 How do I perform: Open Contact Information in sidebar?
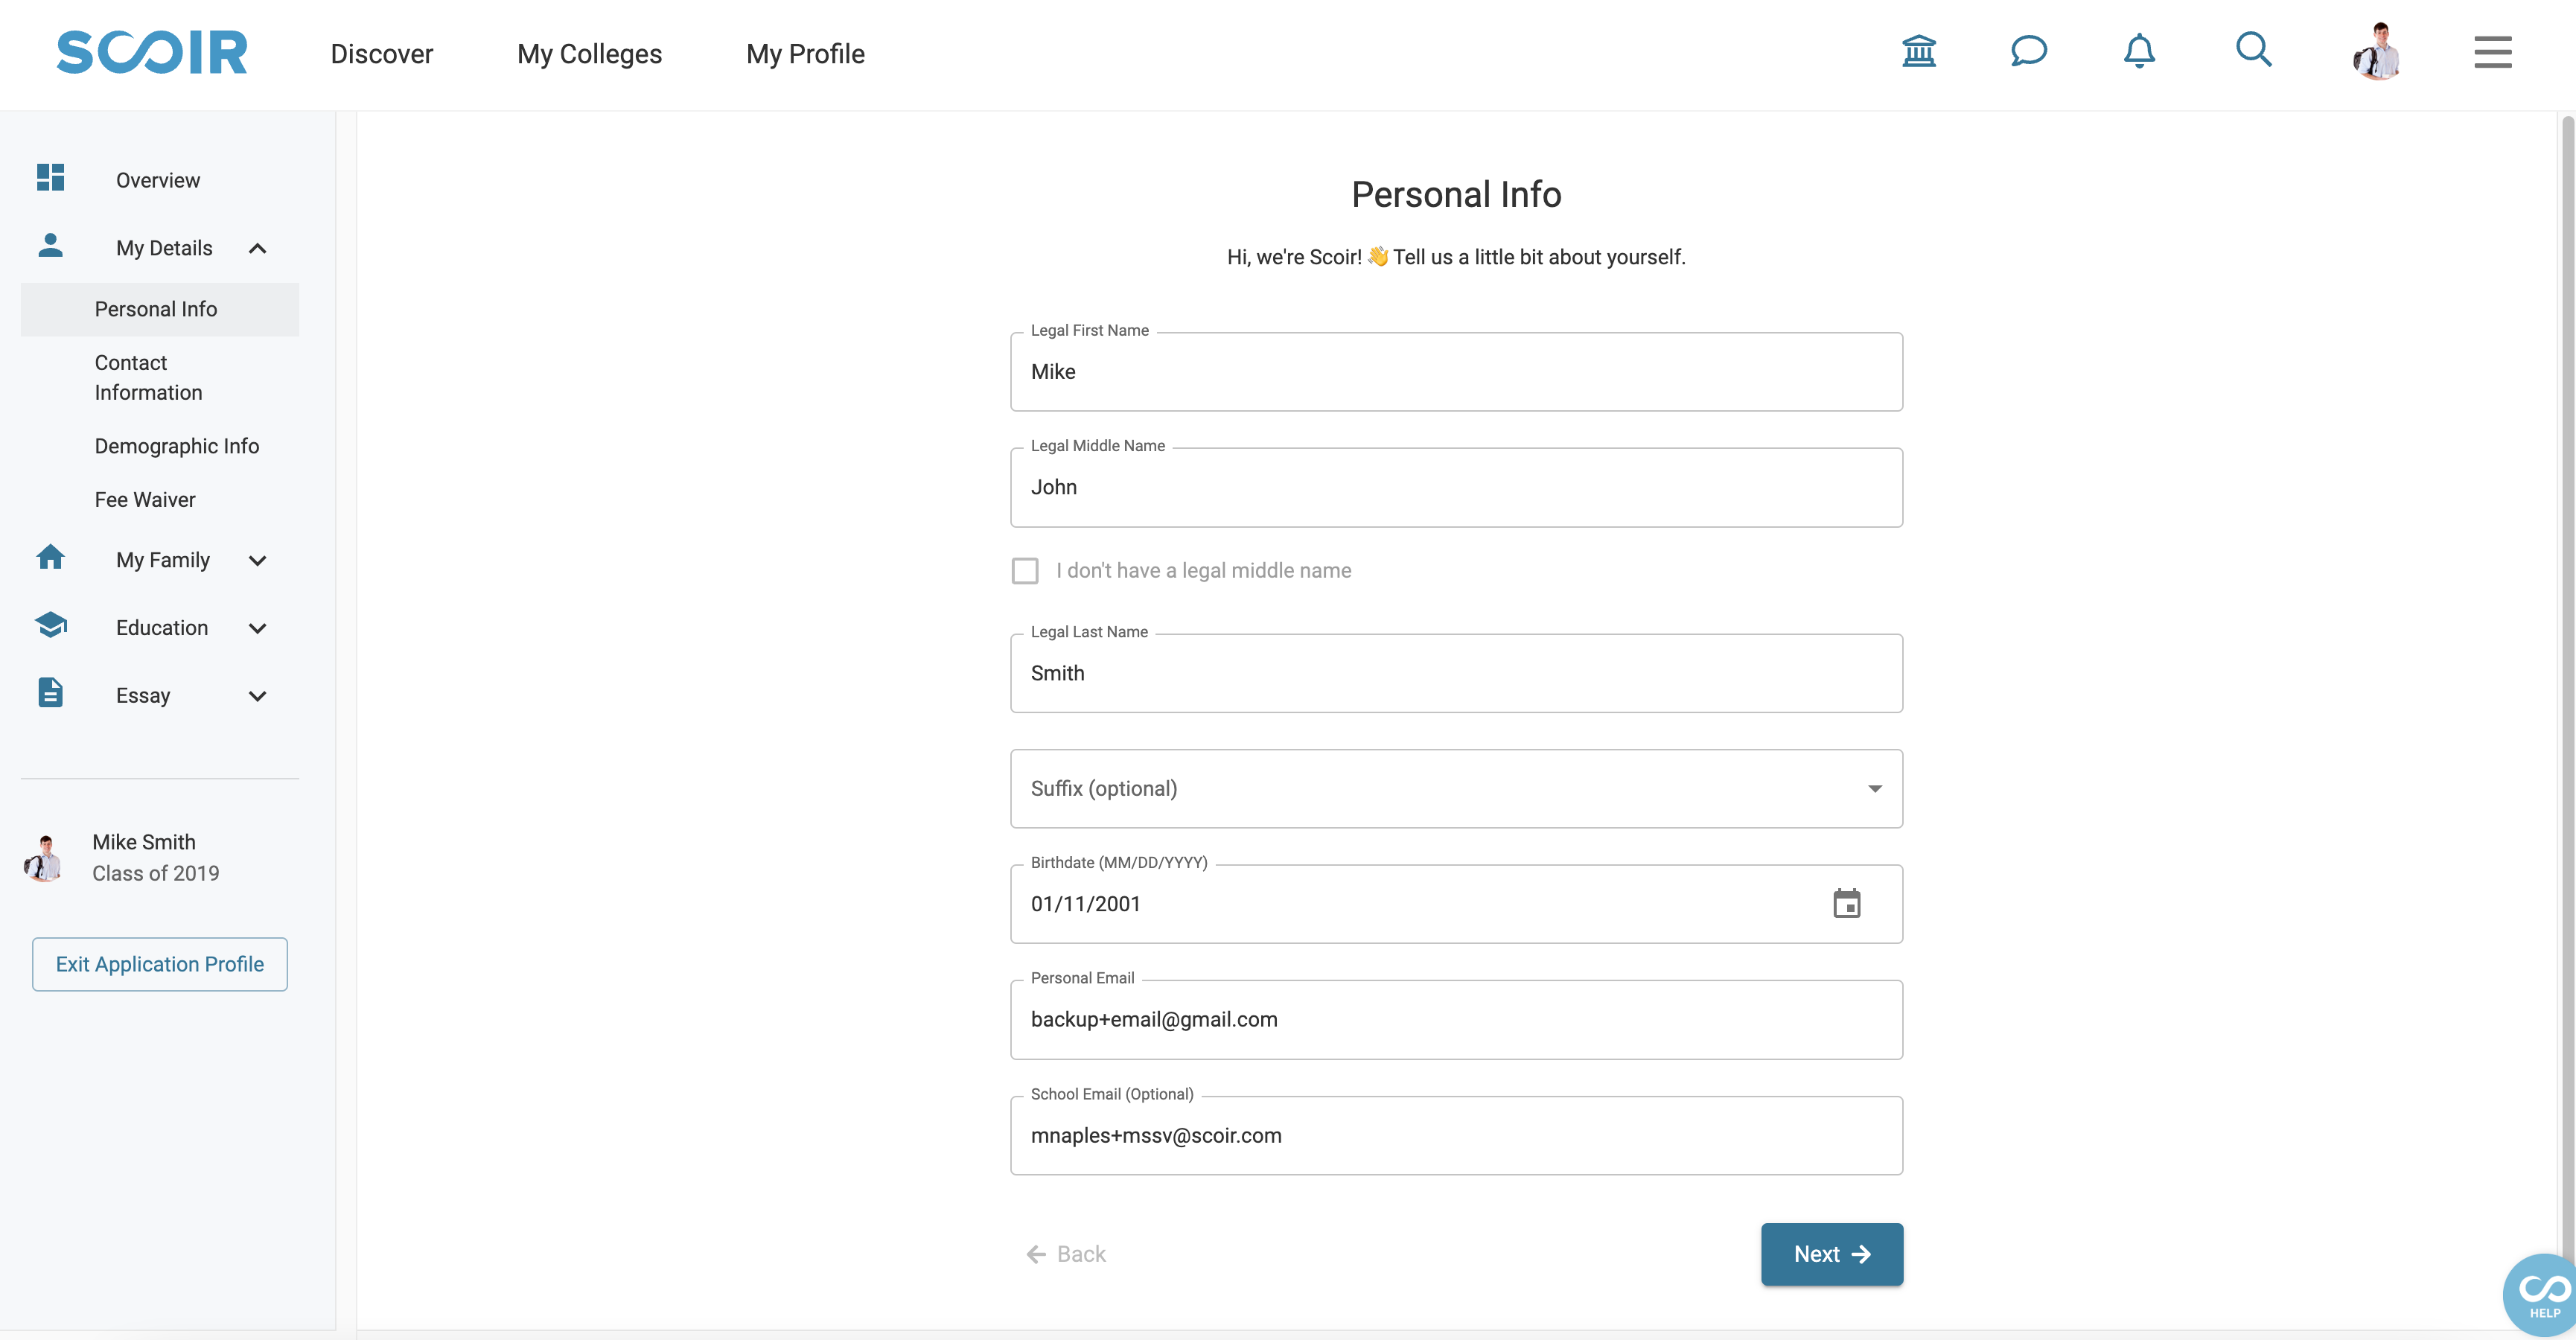click(148, 377)
